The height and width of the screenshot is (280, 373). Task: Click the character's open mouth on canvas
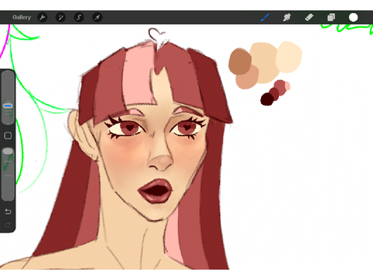point(156,191)
